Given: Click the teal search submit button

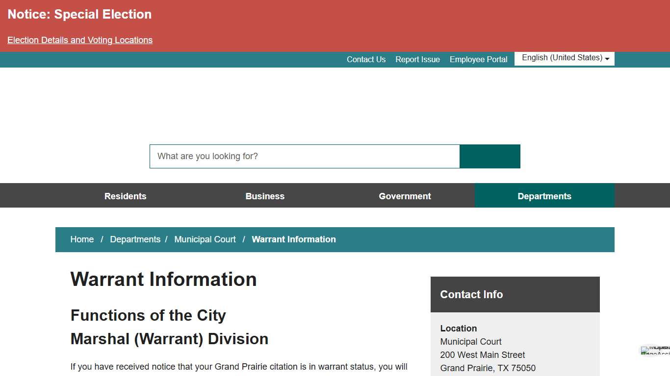Looking at the screenshot, I should tap(490, 156).
